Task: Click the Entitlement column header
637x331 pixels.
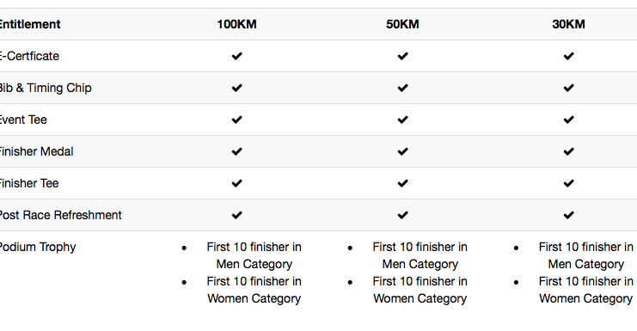Action: (29, 24)
